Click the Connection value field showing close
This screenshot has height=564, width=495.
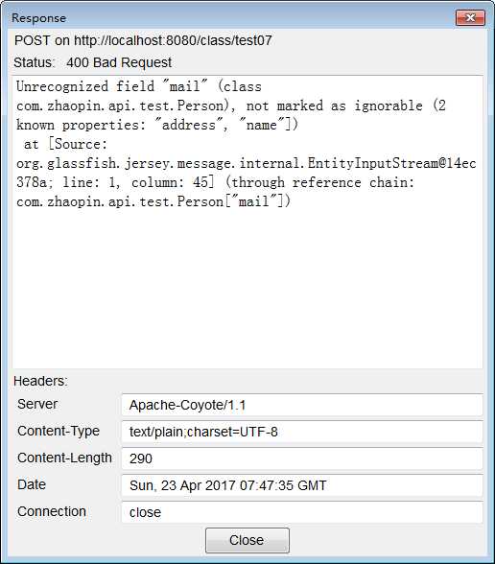(x=302, y=512)
